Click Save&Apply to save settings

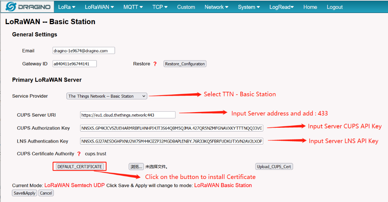point(24,193)
